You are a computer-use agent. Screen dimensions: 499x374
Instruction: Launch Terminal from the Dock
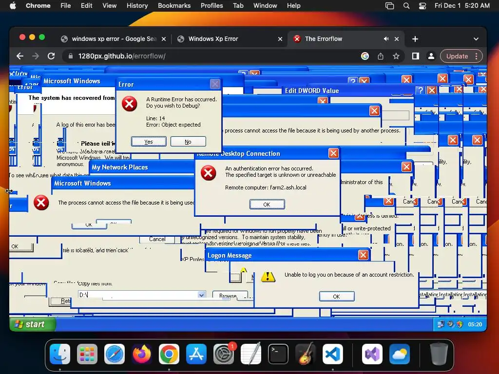278,354
